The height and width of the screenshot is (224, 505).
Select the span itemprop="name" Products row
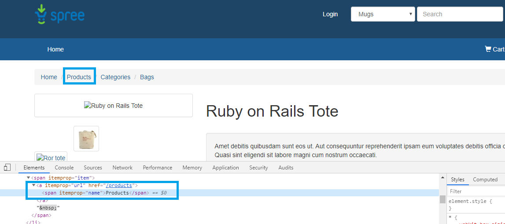pos(220,193)
